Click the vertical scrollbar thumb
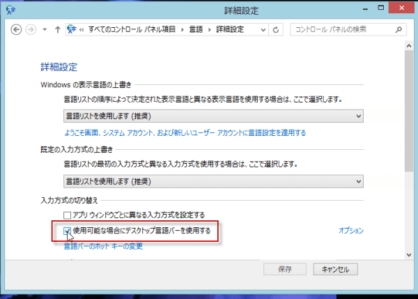 tap(409, 111)
